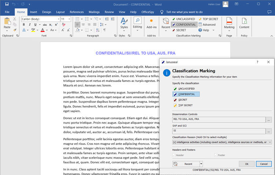This screenshot has height=175, width=275.
Task: Click the Grow Font icon
Action: [63, 30]
